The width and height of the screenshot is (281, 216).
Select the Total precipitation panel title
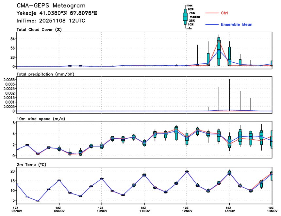pos(45,74)
